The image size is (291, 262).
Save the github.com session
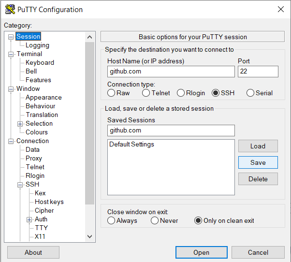point(258,162)
